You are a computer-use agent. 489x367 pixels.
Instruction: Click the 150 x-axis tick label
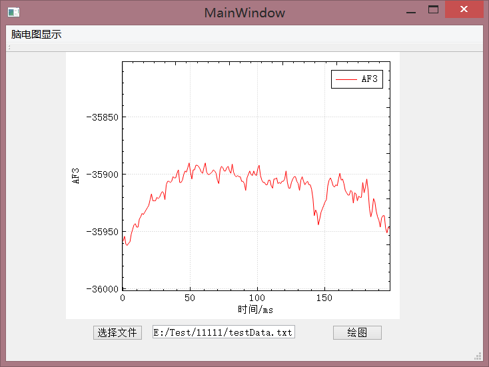pyautogui.click(x=324, y=298)
